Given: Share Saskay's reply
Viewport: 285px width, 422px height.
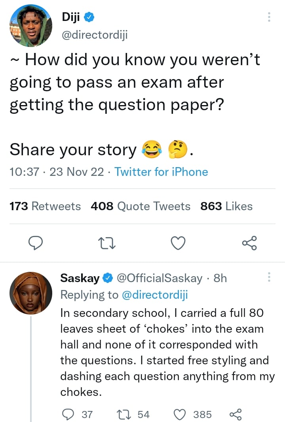Looking at the screenshot, I should (x=235, y=414).
